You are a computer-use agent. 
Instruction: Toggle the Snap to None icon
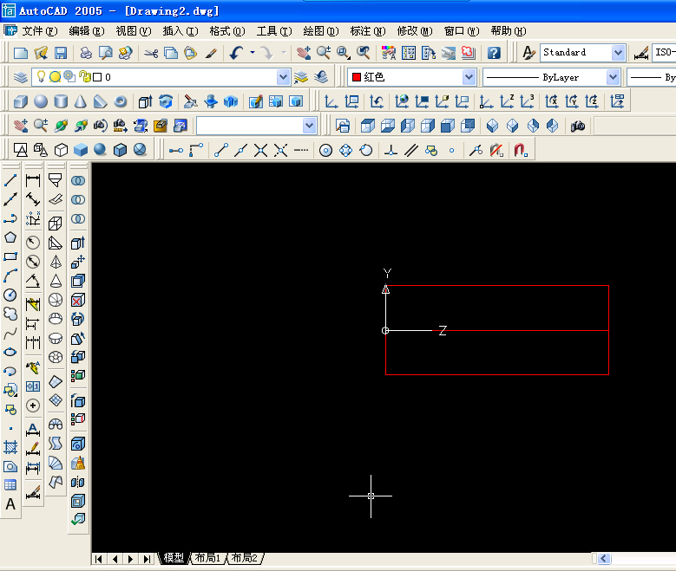(496, 150)
